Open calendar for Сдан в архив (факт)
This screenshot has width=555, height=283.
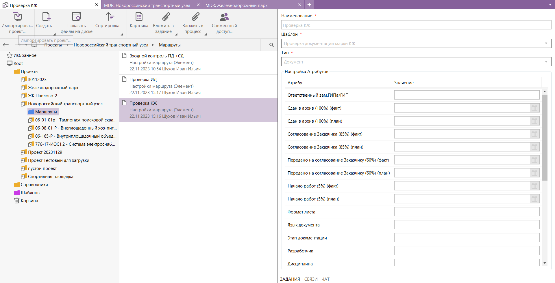point(534,108)
